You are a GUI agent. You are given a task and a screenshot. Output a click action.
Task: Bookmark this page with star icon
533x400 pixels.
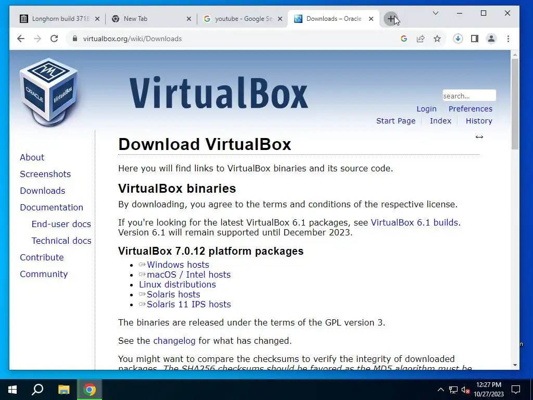[437, 39]
